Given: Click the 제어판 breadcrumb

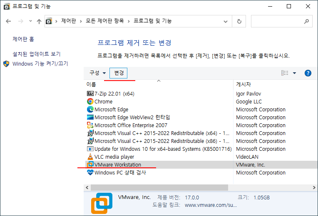Looking at the screenshot, I should [x=69, y=21].
